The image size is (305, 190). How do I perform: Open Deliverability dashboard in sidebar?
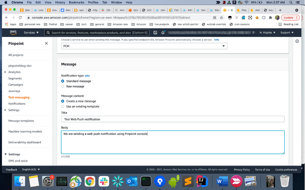24,142
